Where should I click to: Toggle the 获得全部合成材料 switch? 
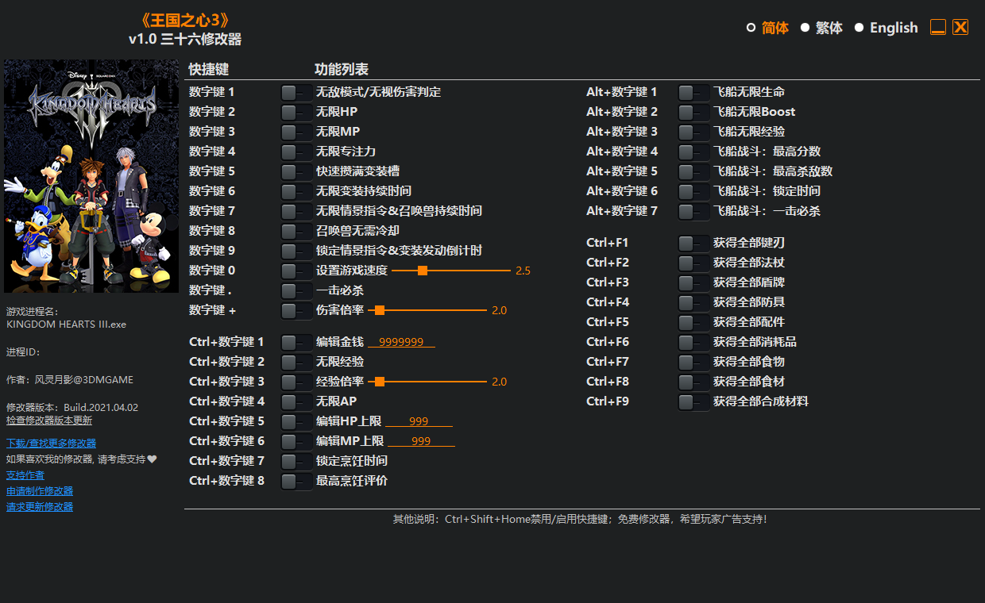click(x=693, y=401)
